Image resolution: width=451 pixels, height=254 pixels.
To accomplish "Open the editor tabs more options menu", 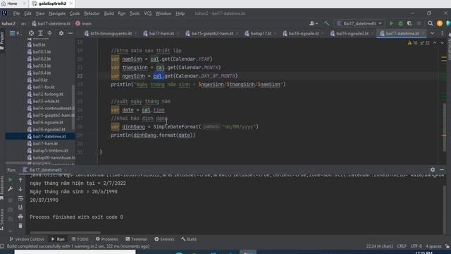I will coord(442,33).
